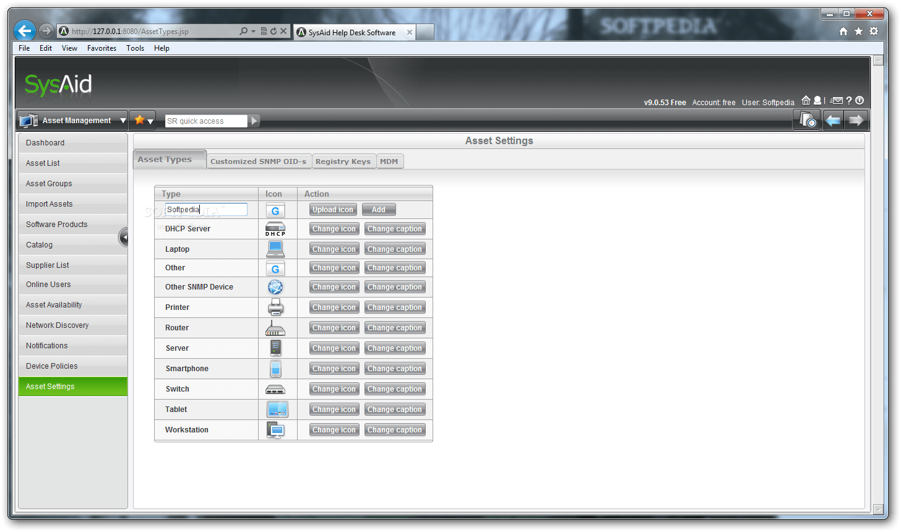Click the Add button for new asset type
Viewport: 901px width, 532px height.
[379, 209]
